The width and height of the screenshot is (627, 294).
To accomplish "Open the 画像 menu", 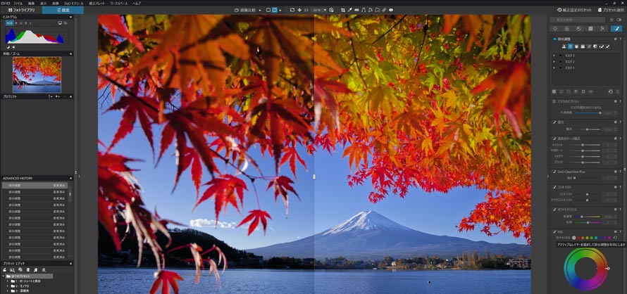I will click(x=56, y=3).
